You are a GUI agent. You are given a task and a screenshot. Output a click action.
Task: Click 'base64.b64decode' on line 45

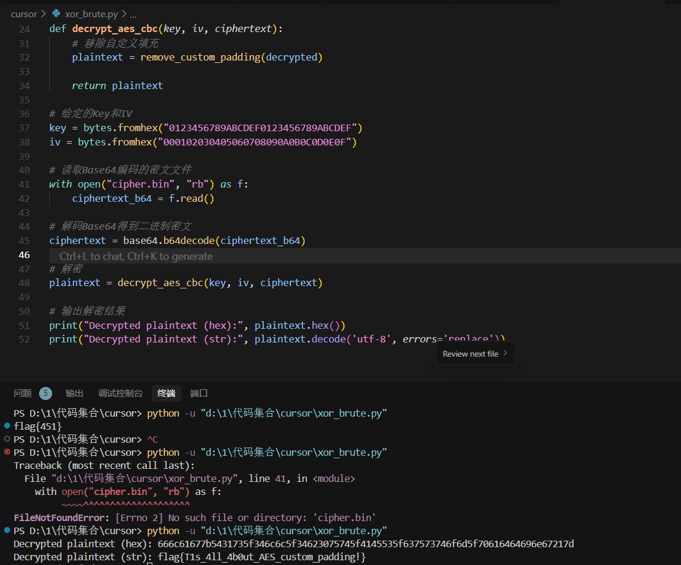(x=169, y=240)
